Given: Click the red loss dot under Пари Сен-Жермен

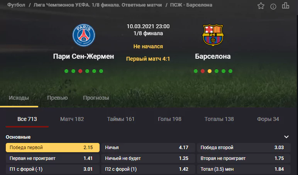Looking at the screenshot, I should point(80,71).
